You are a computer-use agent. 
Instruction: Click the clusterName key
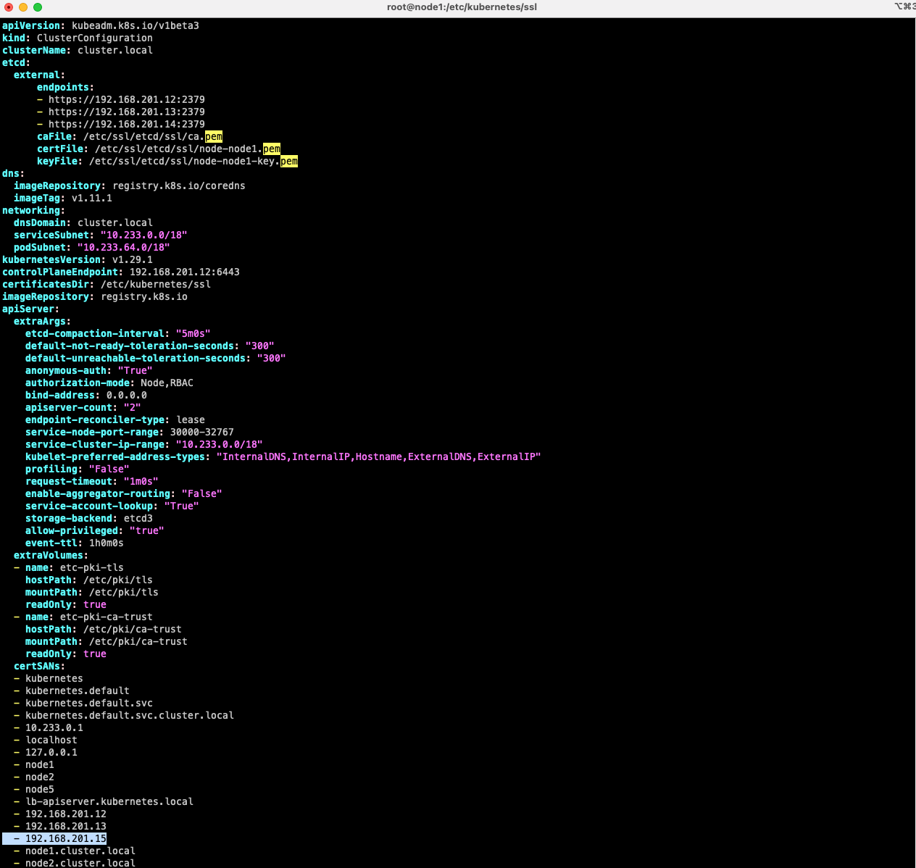coord(34,50)
